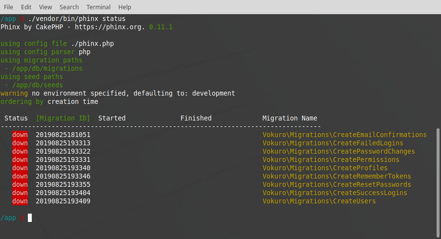Click the CreateUsers migration name

tap(319, 201)
